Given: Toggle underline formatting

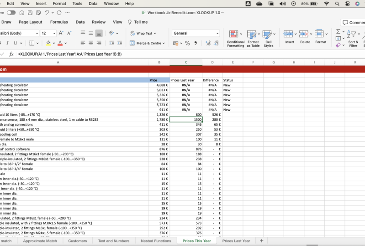Looking at the screenshot, I should 16,43.
